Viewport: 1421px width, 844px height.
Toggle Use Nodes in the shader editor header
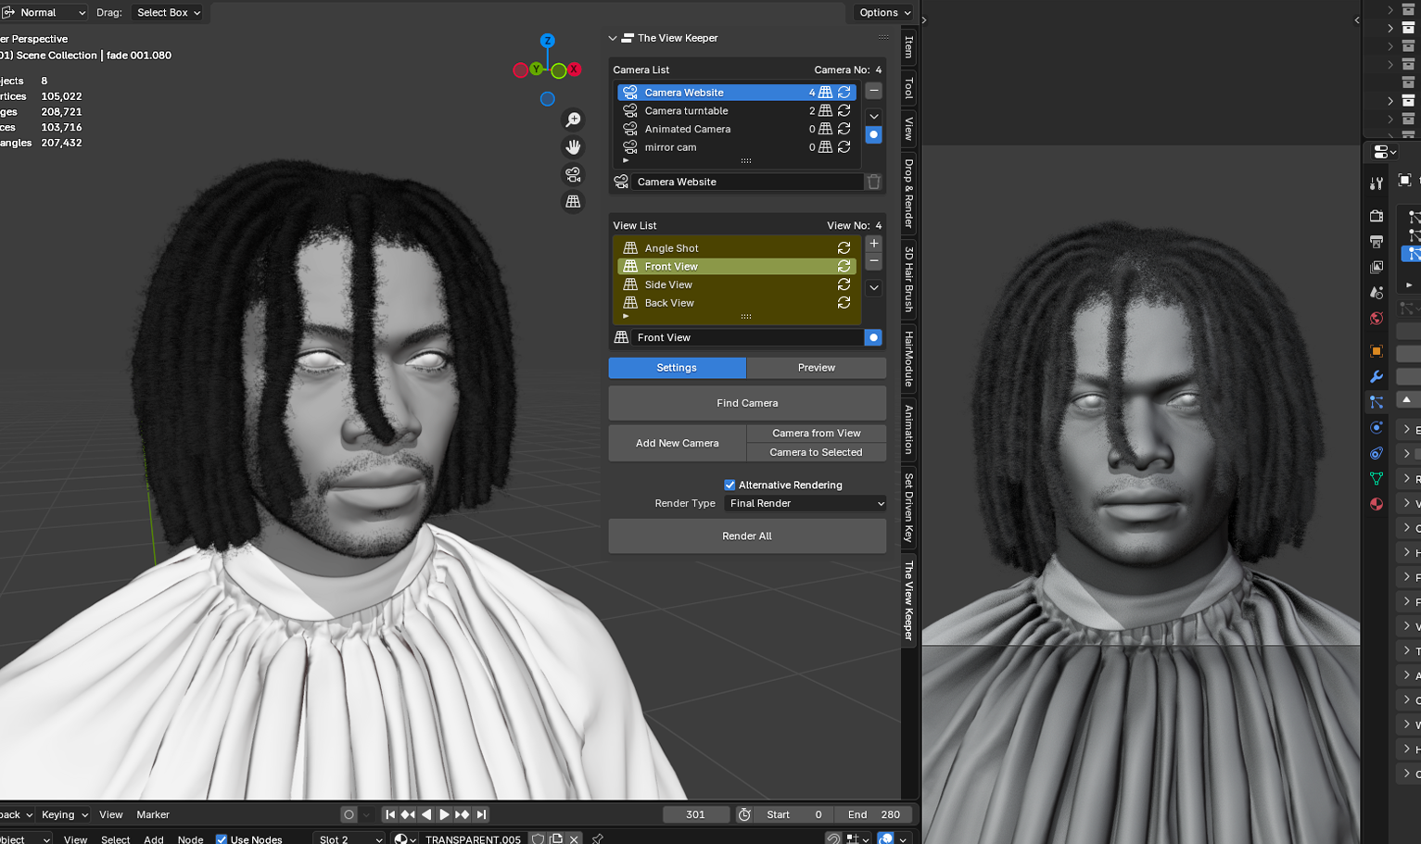[x=221, y=838]
